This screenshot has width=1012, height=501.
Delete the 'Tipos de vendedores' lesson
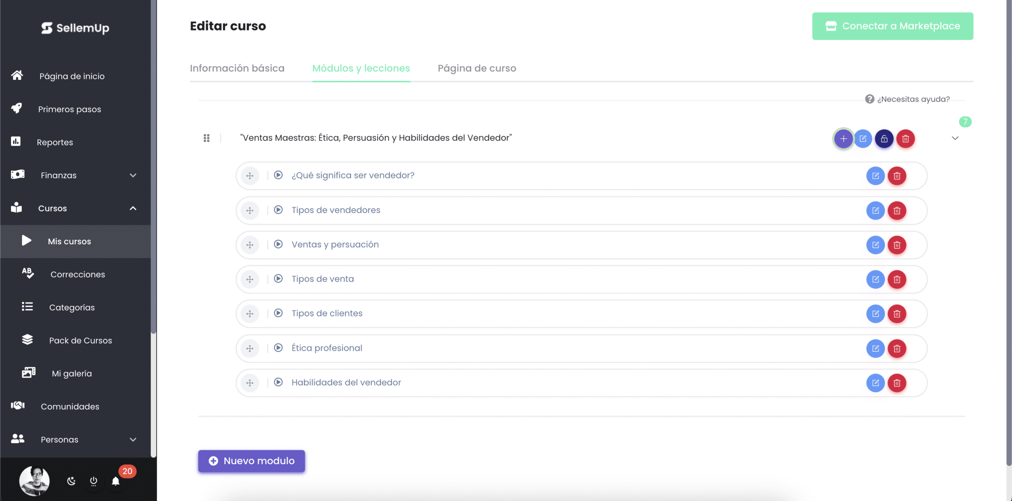click(x=897, y=211)
